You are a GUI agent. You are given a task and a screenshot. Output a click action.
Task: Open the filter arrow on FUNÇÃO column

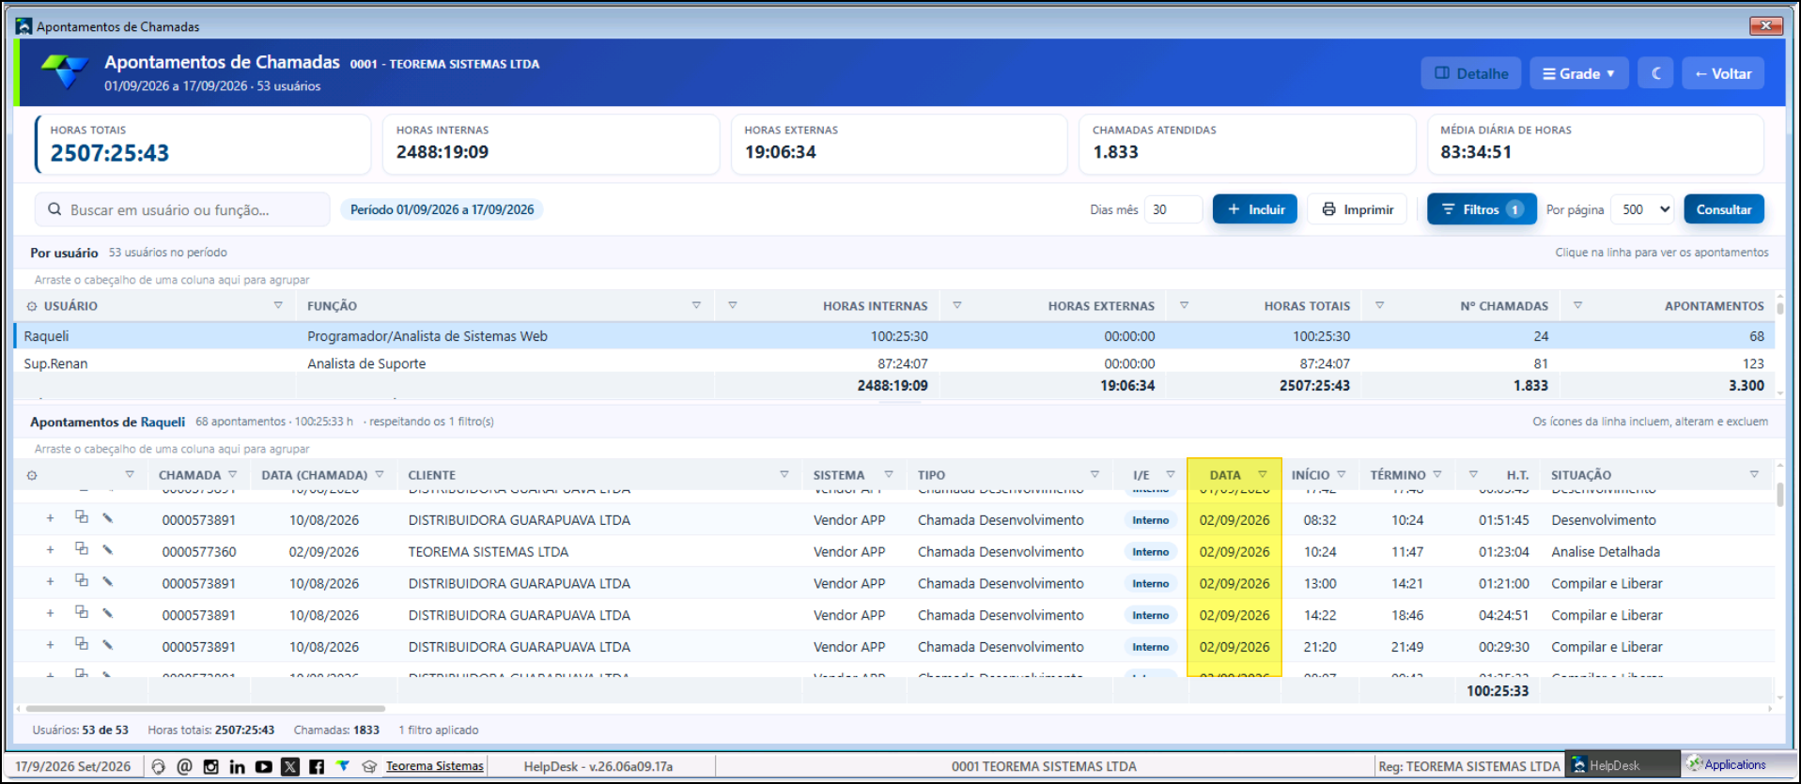pyautogui.click(x=696, y=305)
